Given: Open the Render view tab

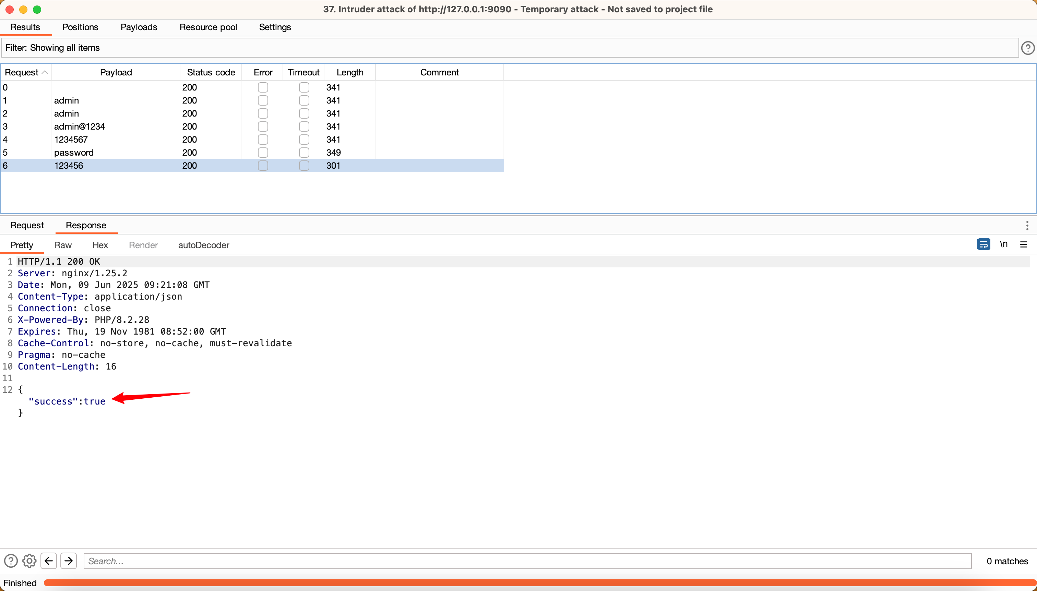Looking at the screenshot, I should [x=143, y=245].
